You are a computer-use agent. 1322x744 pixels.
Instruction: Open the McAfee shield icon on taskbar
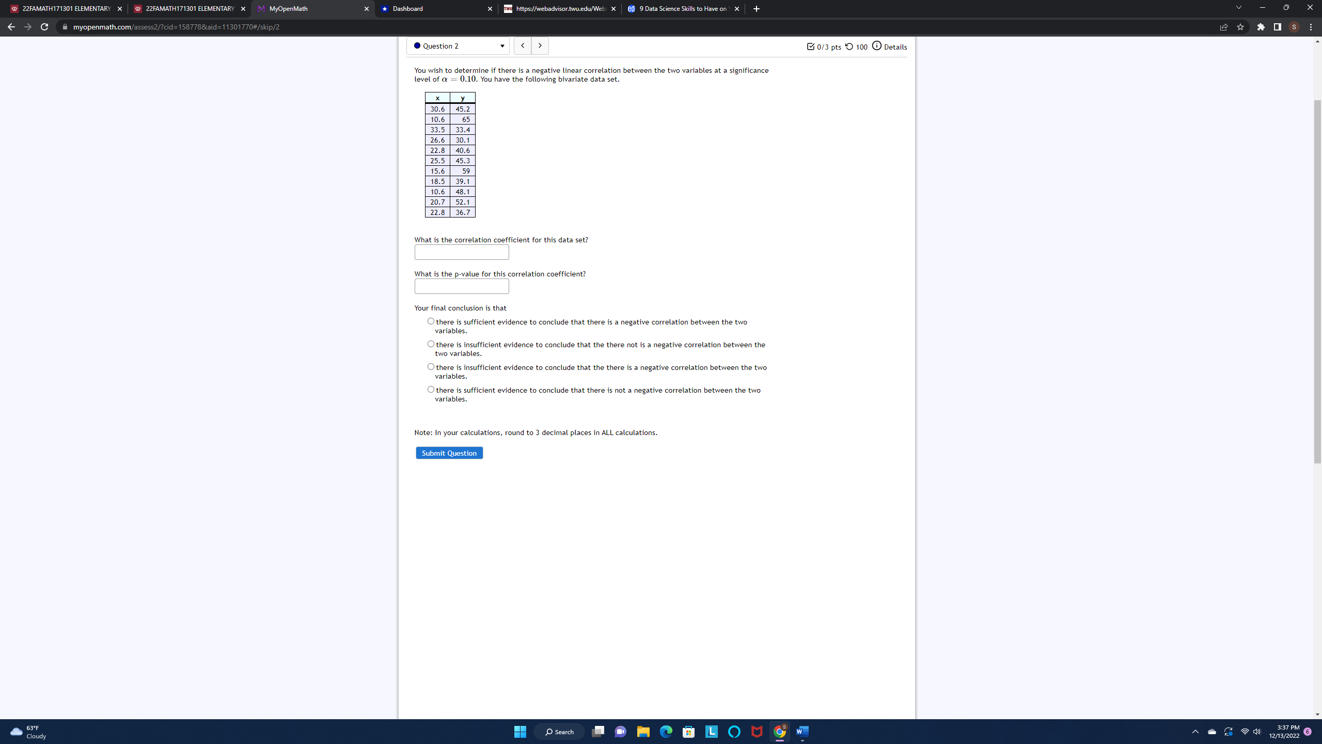tap(757, 732)
